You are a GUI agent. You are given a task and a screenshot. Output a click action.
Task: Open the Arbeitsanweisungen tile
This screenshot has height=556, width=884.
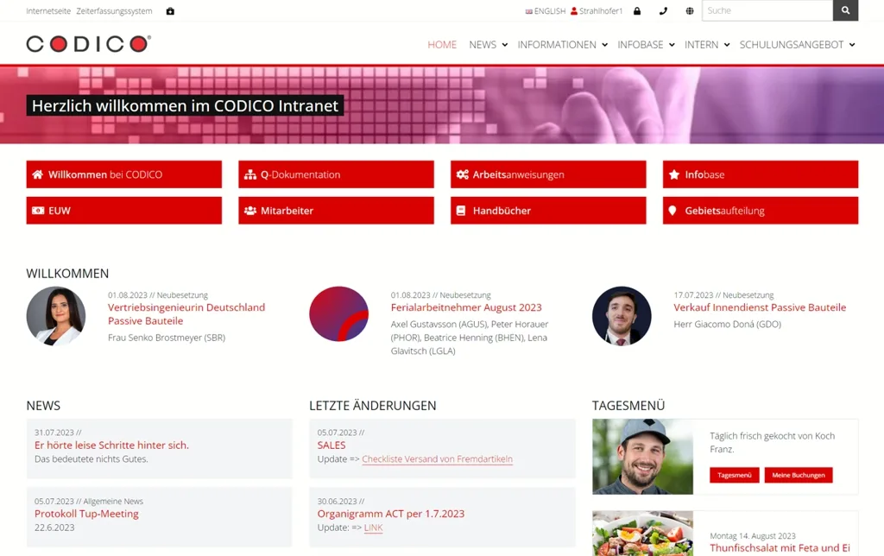tap(548, 174)
